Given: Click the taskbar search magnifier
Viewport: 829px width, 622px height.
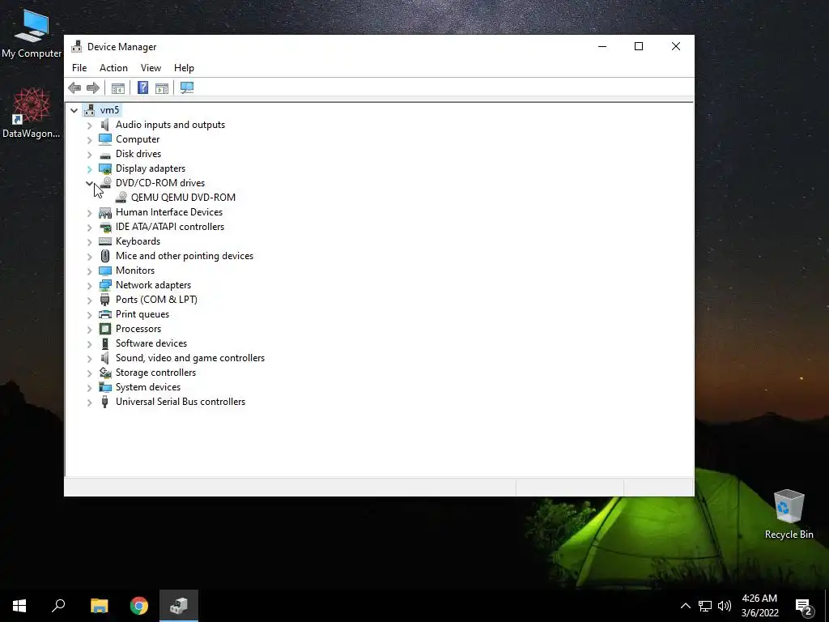Looking at the screenshot, I should [x=58, y=606].
